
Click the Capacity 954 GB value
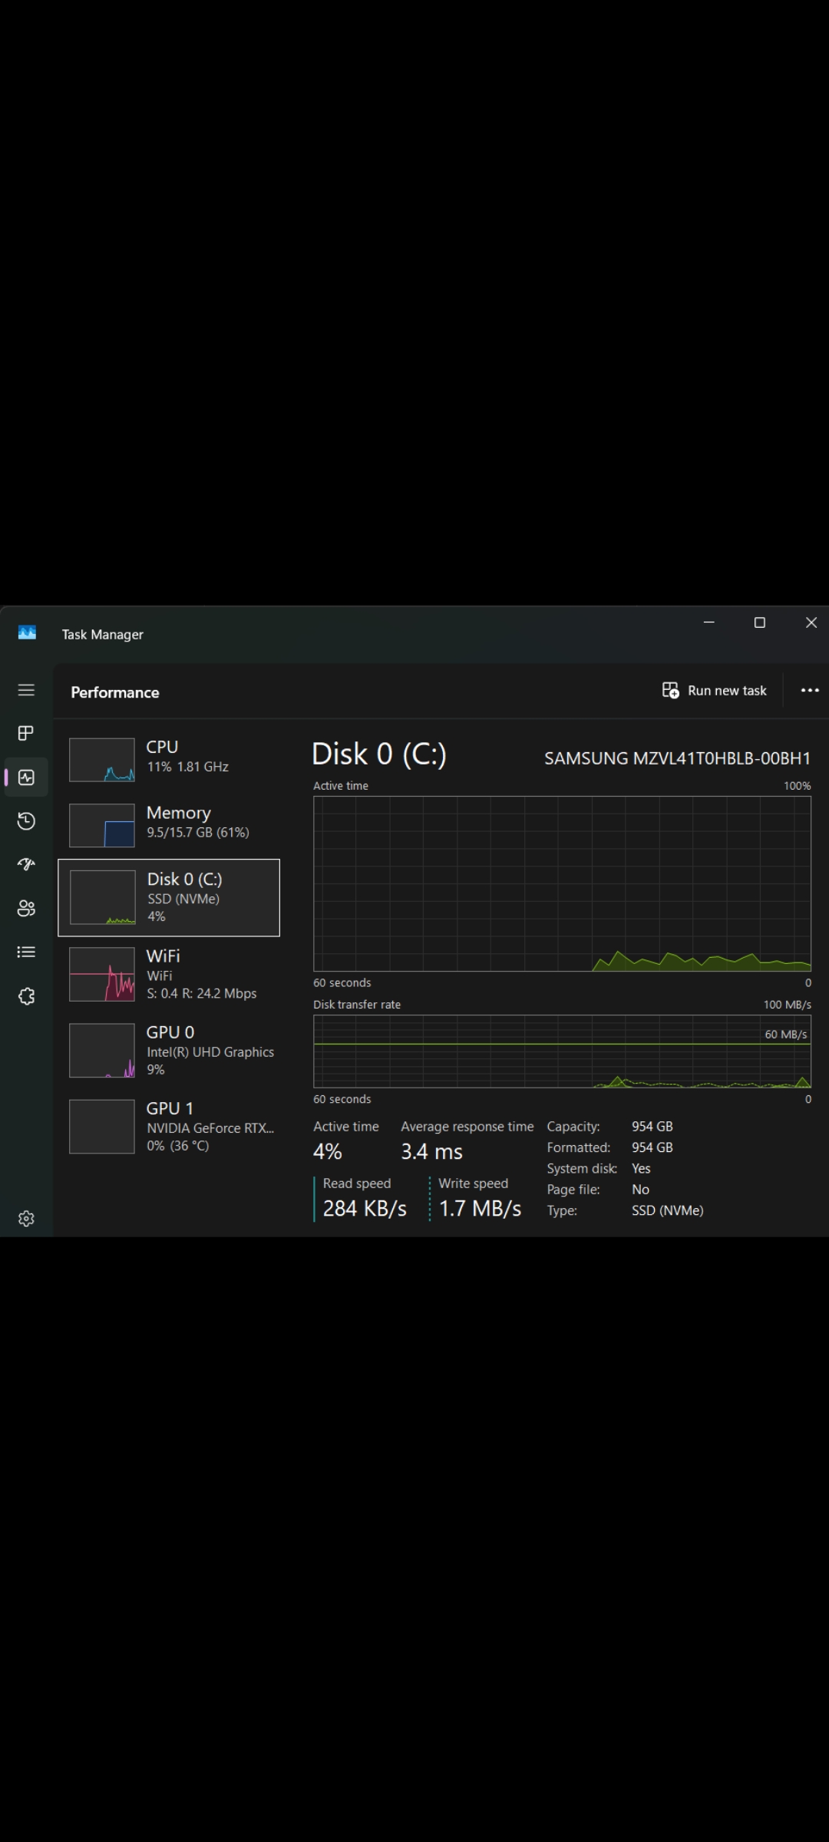pos(652,1127)
